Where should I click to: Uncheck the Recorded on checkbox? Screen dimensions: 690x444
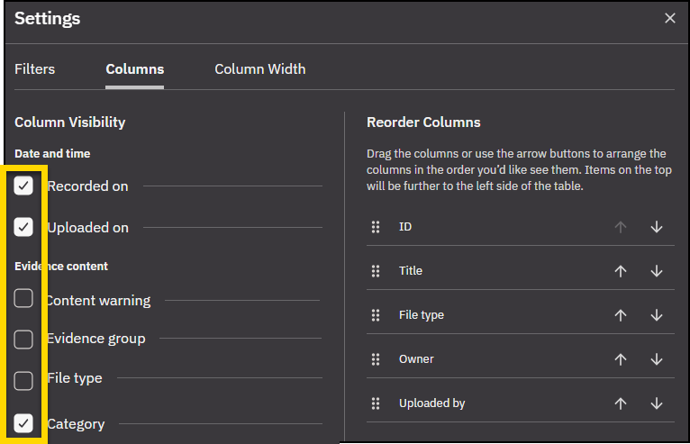(x=23, y=186)
